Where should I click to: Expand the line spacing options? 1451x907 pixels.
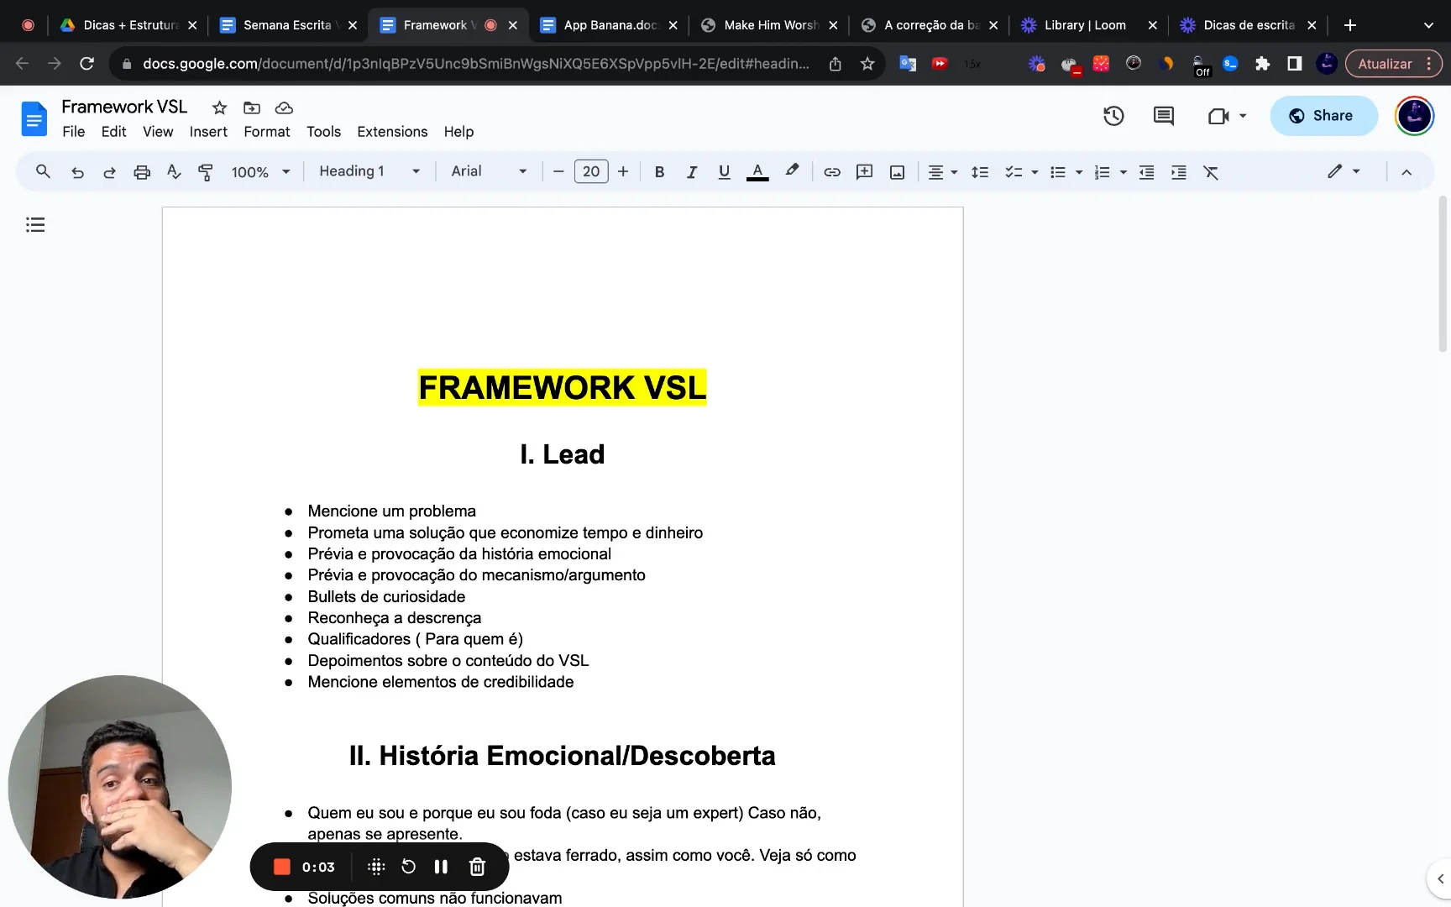(980, 171)
